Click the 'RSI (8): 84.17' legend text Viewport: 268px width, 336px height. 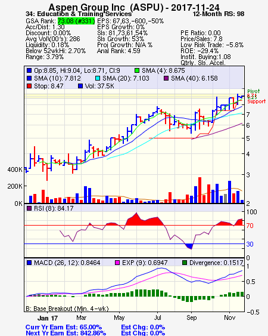[54, 208]
